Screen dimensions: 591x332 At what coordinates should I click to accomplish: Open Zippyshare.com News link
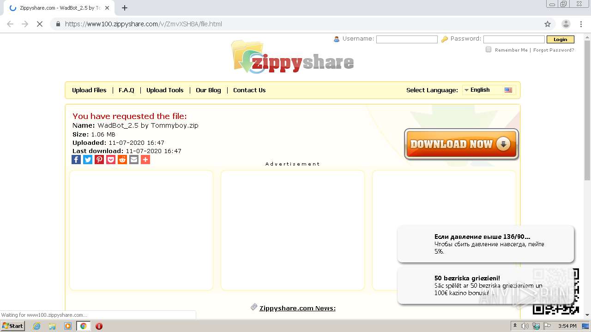coord(297,308)
